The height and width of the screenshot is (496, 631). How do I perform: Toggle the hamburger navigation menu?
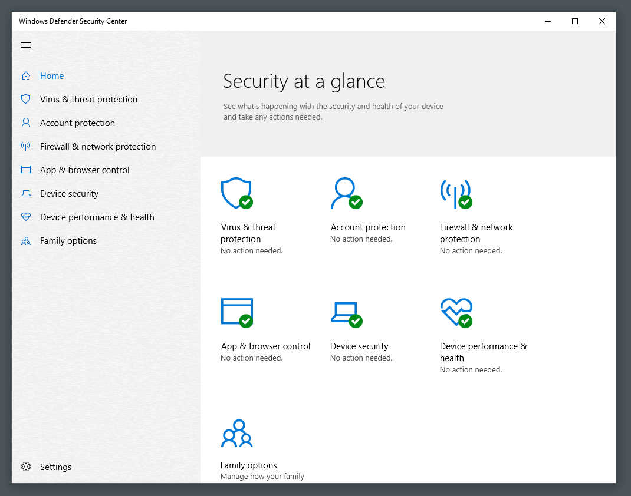pos(26,45)
